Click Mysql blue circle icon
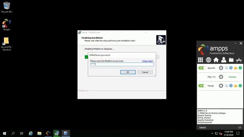Image resolution: width=244 pixels, height=137 pixels. point(231,86)
